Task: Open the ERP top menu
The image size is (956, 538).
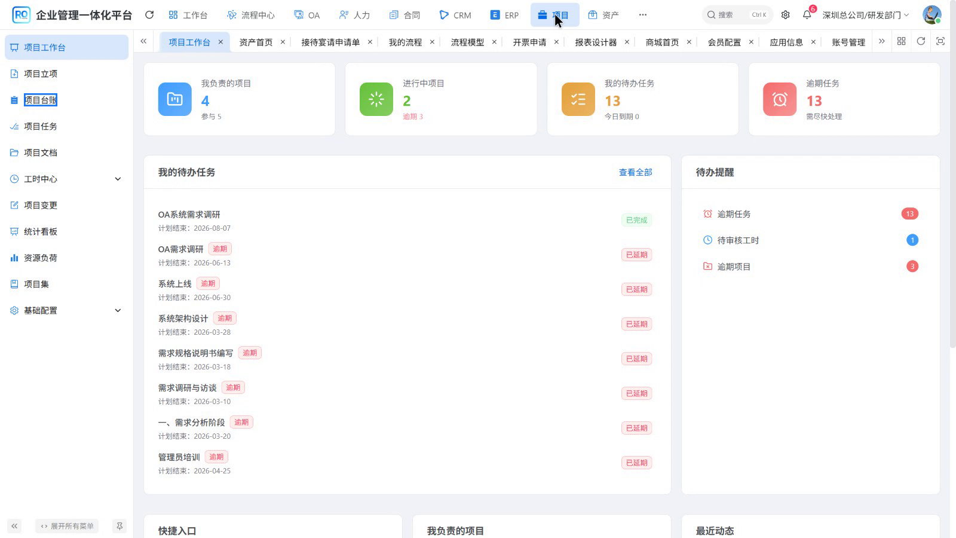Action: tap(504, 15)
